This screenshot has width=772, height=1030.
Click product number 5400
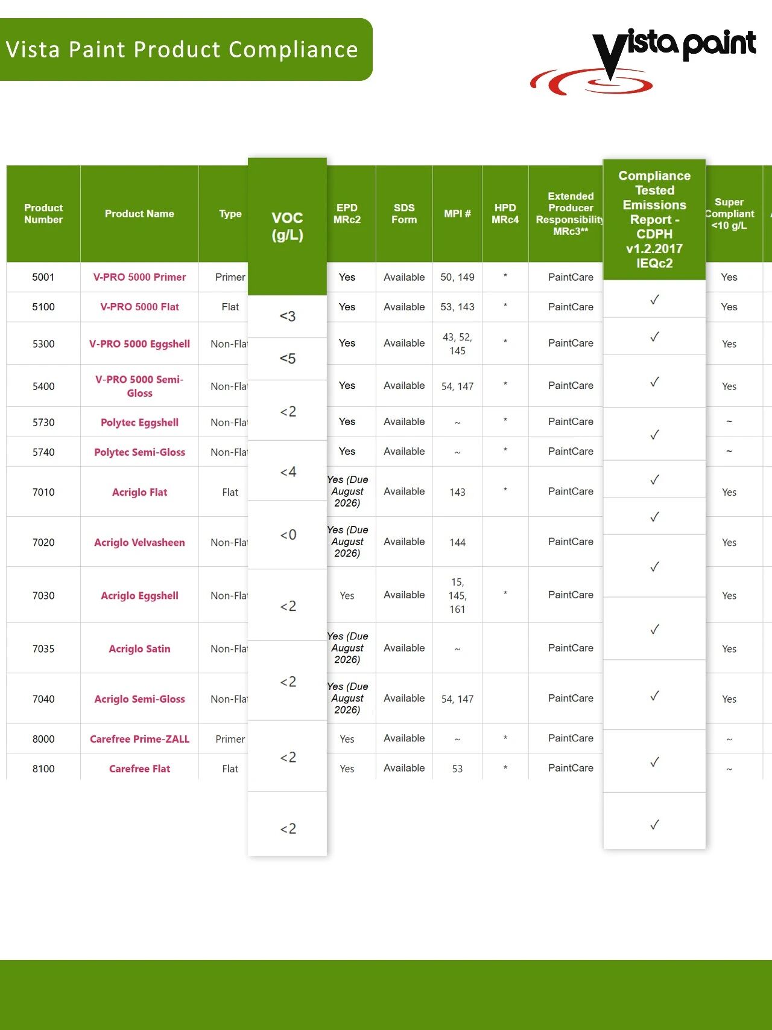(x=43, y=386)
